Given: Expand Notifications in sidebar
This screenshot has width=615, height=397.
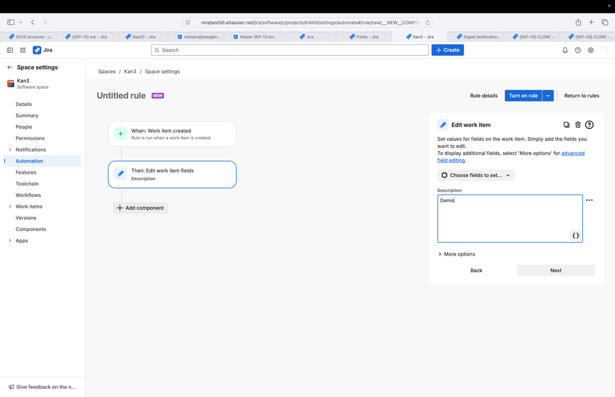Looking at the screenshot, I should coord(10,149).
